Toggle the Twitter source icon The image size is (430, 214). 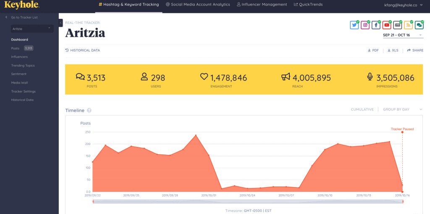coord(354,25)
